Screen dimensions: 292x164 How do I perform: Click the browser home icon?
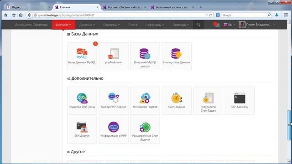coord(6,15)
